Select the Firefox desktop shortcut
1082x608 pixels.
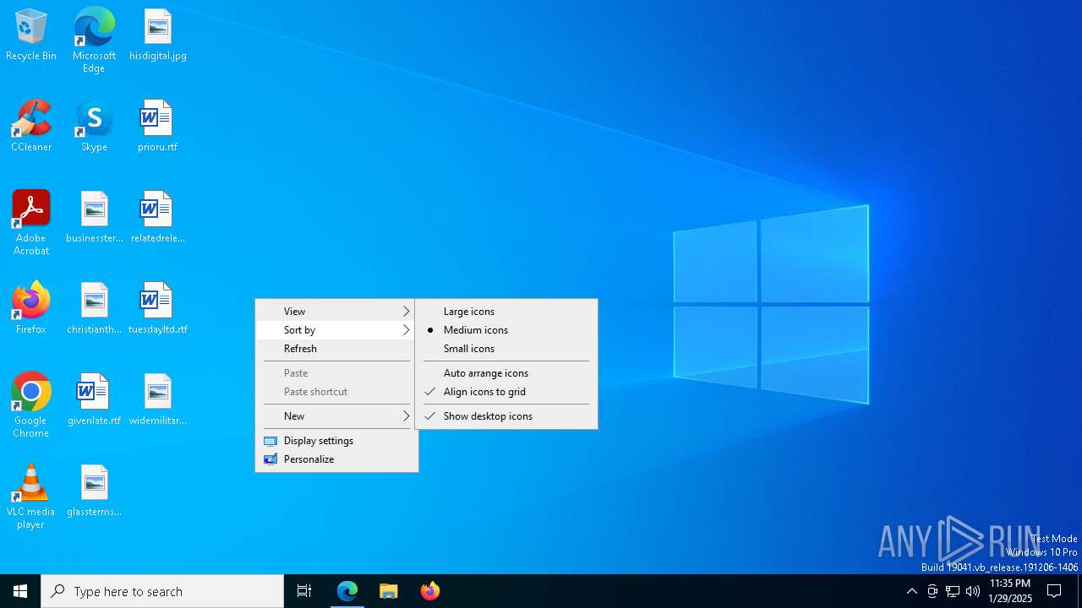(31, 309)
